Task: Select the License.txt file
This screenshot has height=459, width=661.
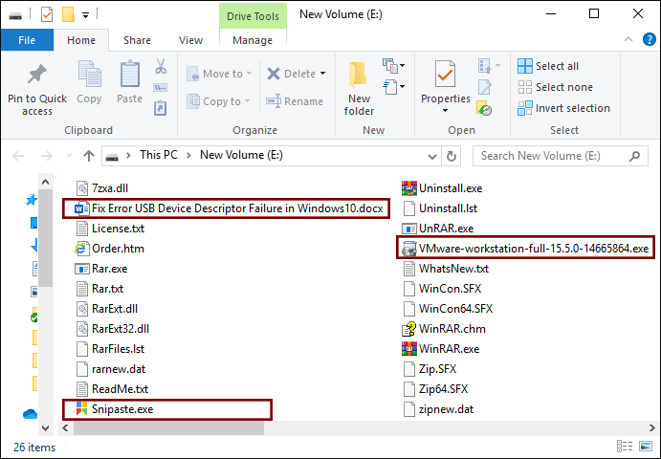Action: (110, 229)
